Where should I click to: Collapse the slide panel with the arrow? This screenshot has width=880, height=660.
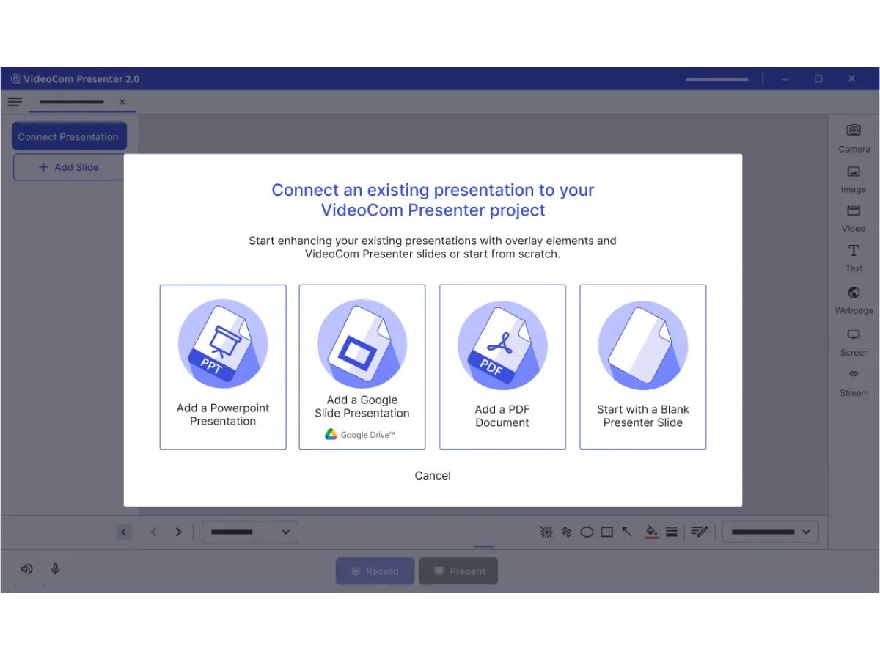click(x=124, y=532)
